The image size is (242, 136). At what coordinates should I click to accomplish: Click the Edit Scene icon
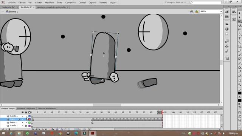point(192,12)
